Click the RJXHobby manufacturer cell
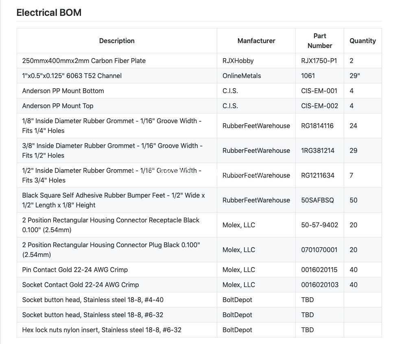397x344 pixels. (256, 61)
